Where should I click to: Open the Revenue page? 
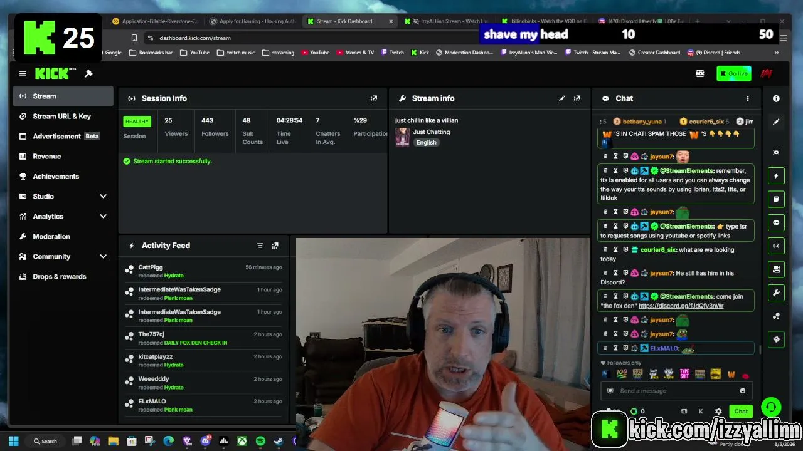point(63,156)
